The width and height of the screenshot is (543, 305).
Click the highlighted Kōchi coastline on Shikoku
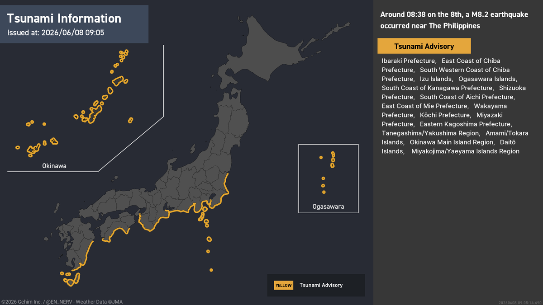(116, 235)
